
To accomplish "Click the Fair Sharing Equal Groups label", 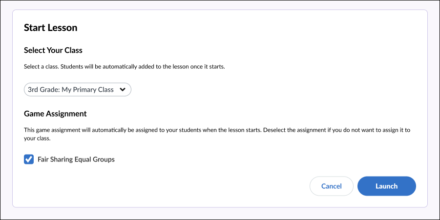I will point(76,160).
